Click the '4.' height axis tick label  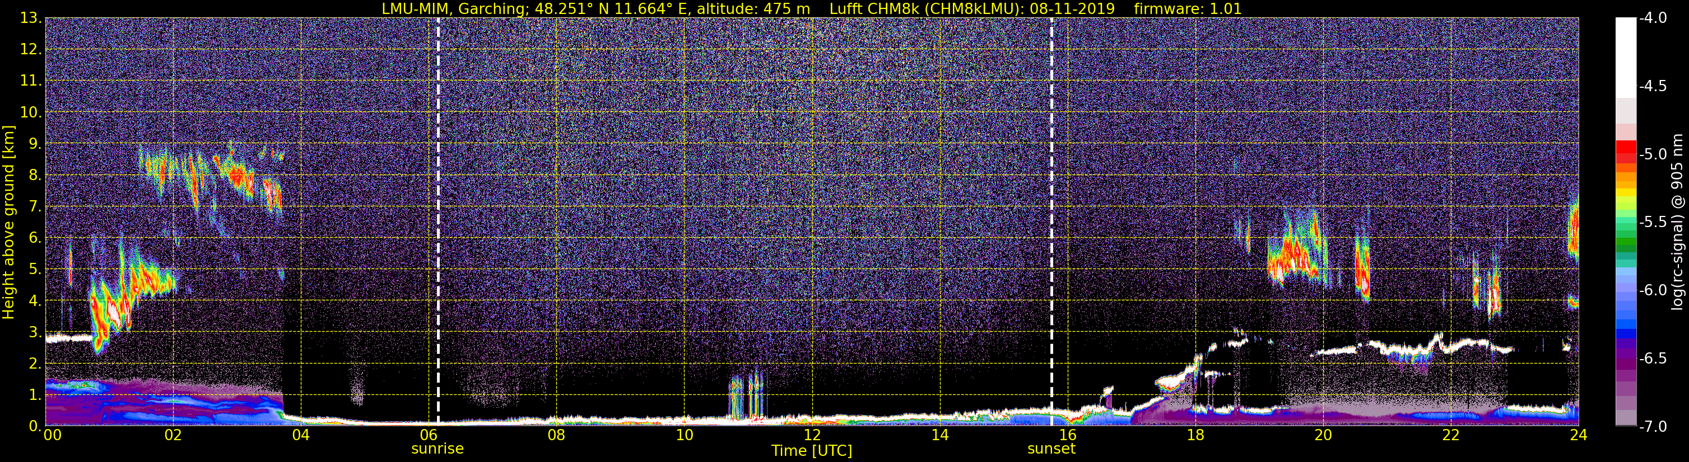[x=34, y=301]
